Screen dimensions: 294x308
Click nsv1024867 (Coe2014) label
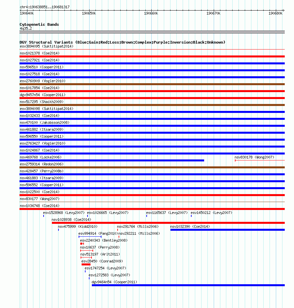tap(40, 150)
